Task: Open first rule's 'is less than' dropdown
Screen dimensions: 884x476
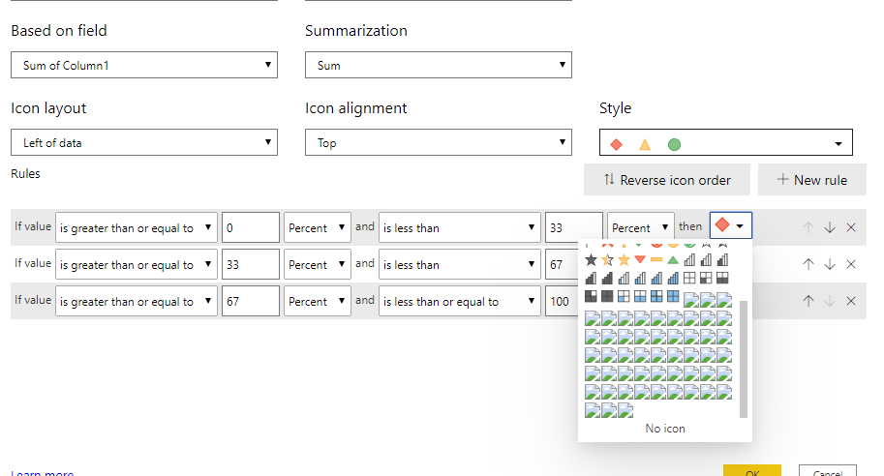Action: 460,227
